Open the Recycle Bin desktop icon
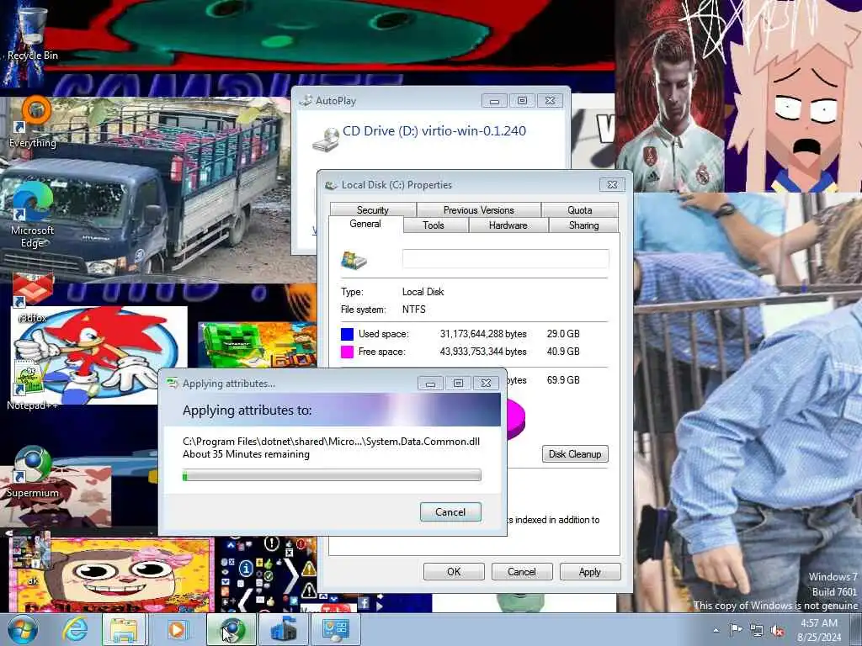Viewport: 862px width, 646px height. pyautogui.click(x=32, y=32)
